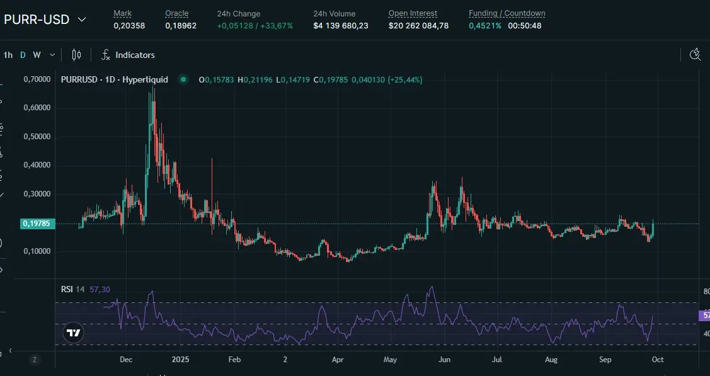Click the PURR-USD pair title
710x376 pixels.
[x=37, y=20]
